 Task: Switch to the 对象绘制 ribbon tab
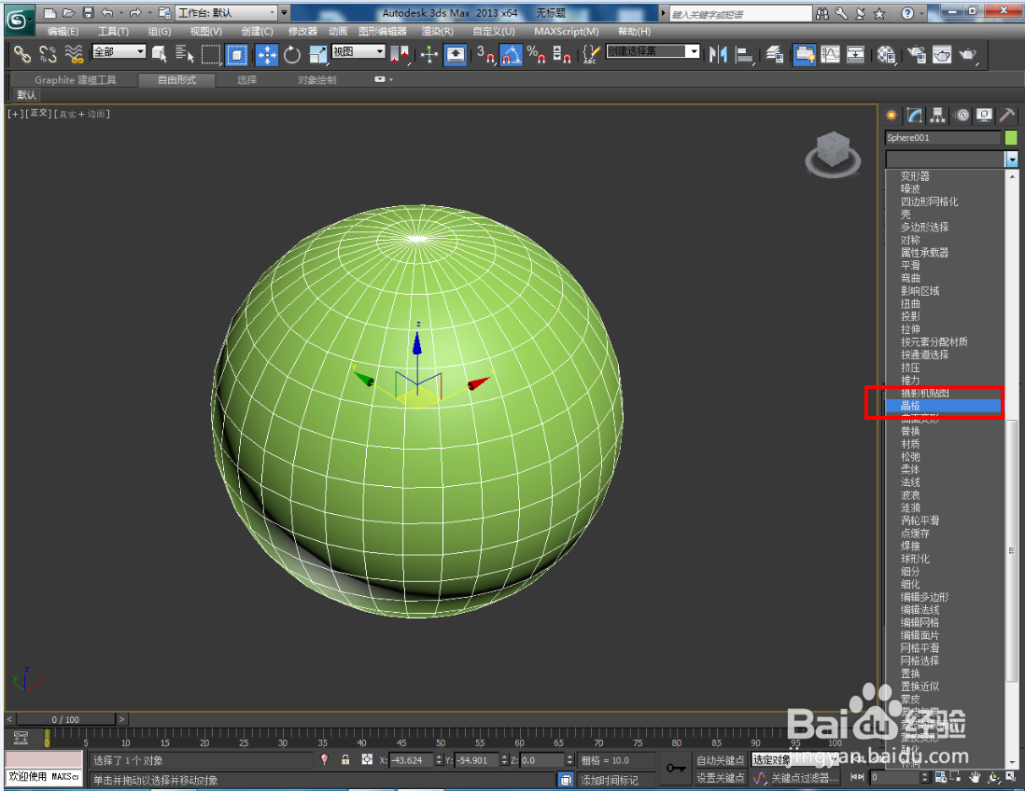coord(317,79)
